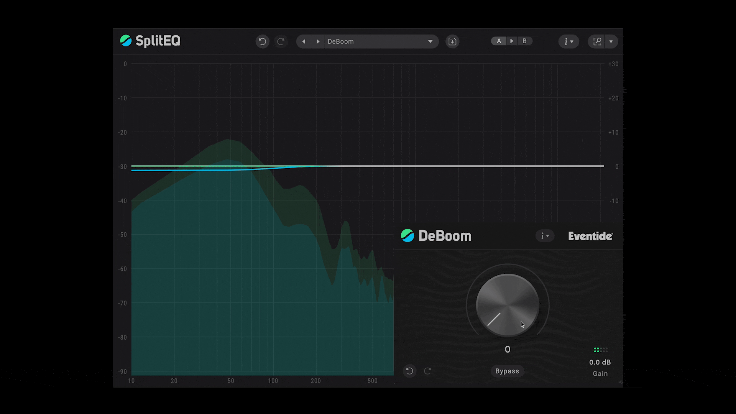Expand the SplitEQ info menu
Image resolution: width=736 pixels, height=414 pixels.
[x=568, y=41]
